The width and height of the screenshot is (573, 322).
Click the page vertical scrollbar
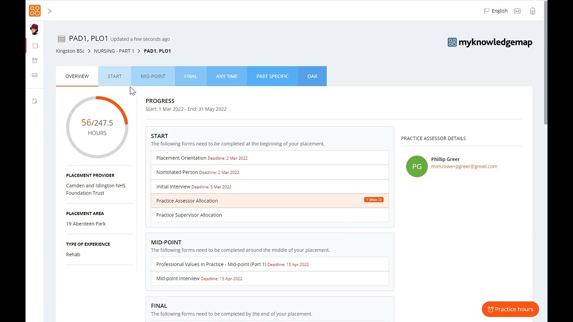click(545, 63)
